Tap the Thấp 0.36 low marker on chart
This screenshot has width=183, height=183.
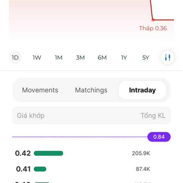tap(153, 28)
